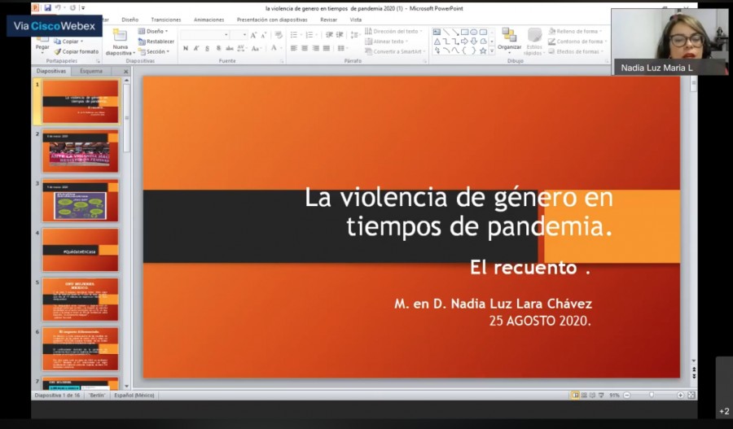
Task: Click Restablecer to reset the slide
Action: click(156, 42)
